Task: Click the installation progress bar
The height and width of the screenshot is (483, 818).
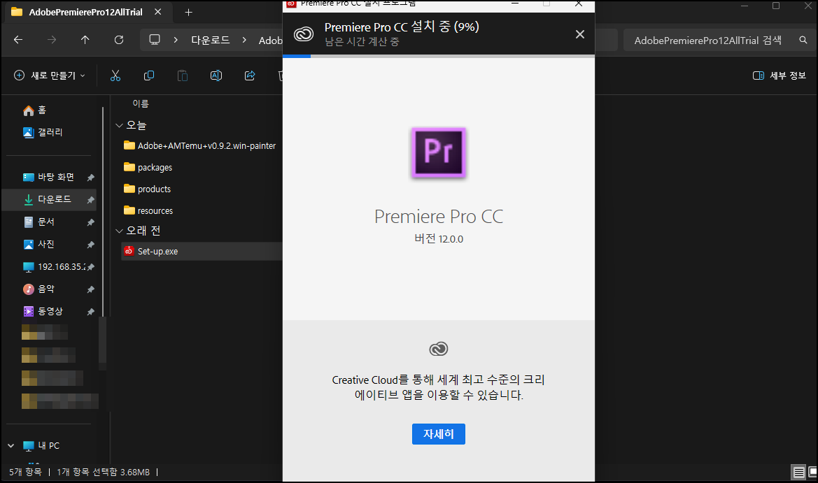Action: click(438, 56)
